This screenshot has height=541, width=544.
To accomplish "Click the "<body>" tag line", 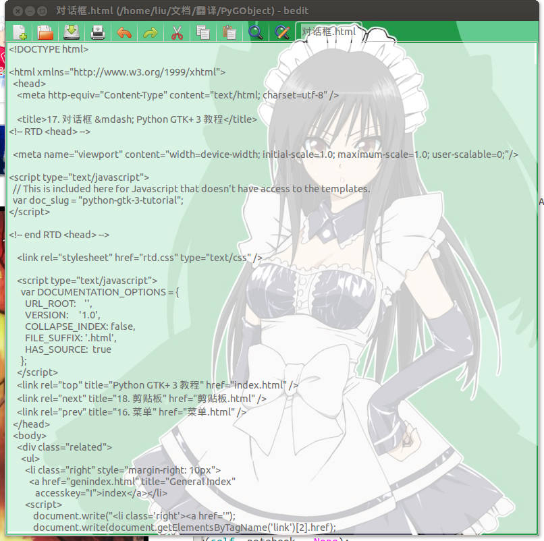I will click(x=30, y=436).
